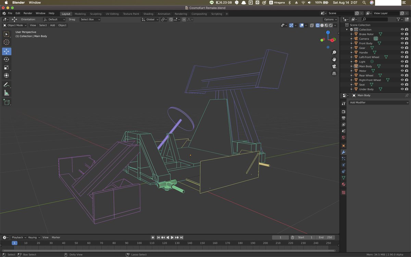Hide the Seat object eye icon
Screen dimensions: 411x257
click(402, 85)
